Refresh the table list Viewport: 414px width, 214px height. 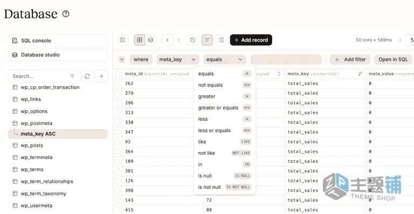point(87,76)
